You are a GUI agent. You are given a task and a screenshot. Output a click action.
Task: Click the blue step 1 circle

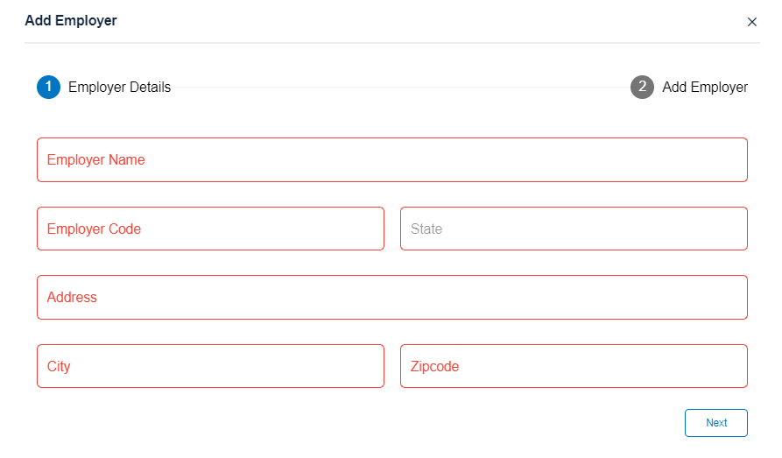48,88
